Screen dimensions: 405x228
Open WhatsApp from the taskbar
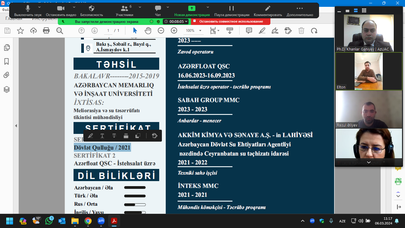coord(49,221)
